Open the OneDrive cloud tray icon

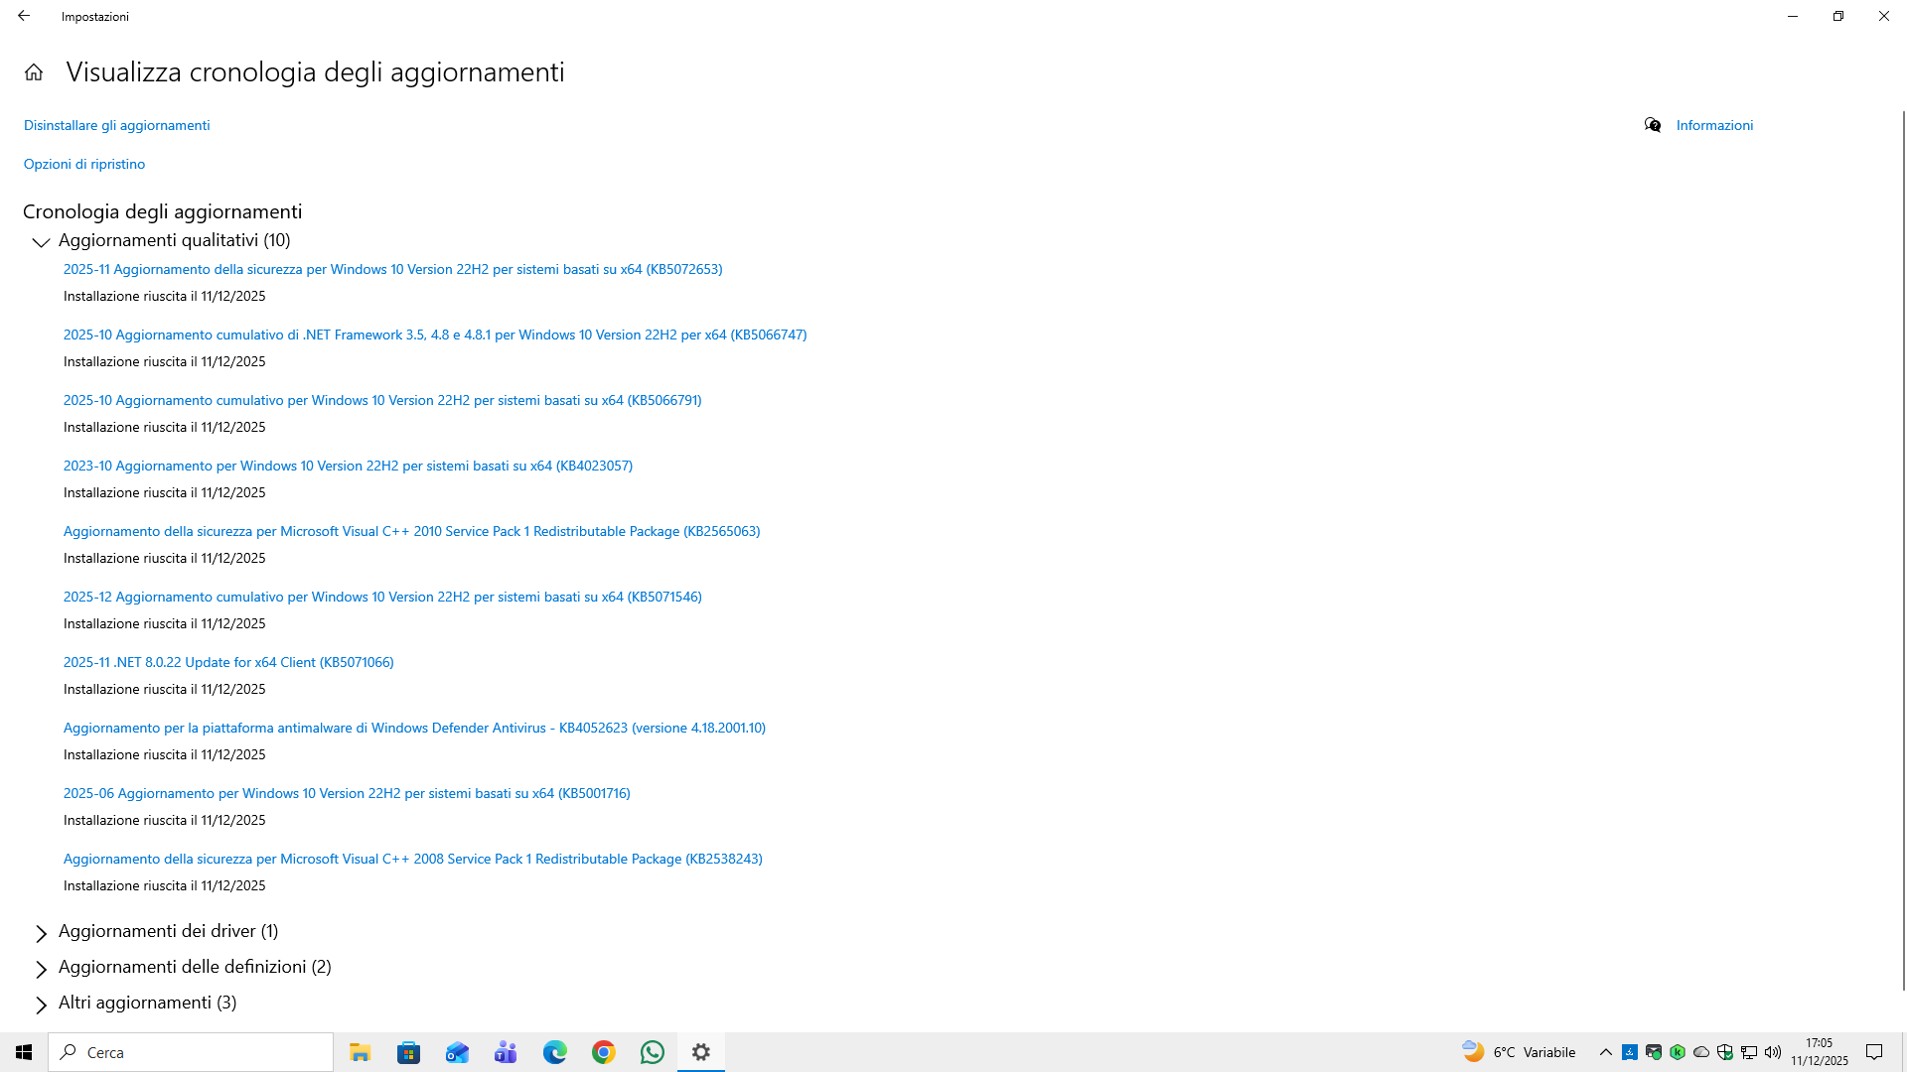tap(1701, 1052)
